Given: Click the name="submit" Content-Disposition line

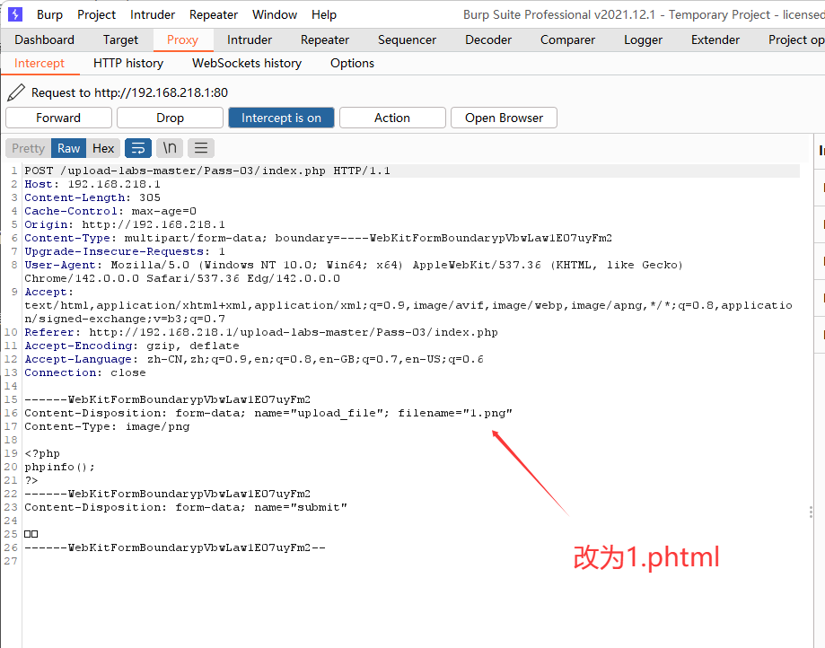Looking at the screenshot, I should [186, 508].
